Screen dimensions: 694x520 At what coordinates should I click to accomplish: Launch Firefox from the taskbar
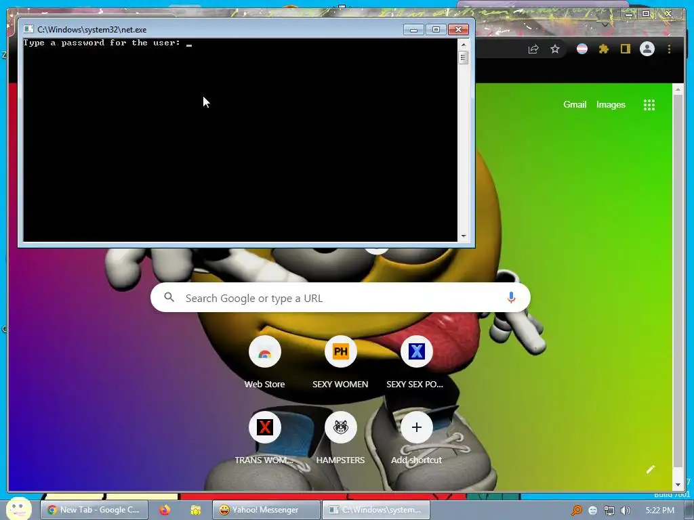click(x=165, y=510)
